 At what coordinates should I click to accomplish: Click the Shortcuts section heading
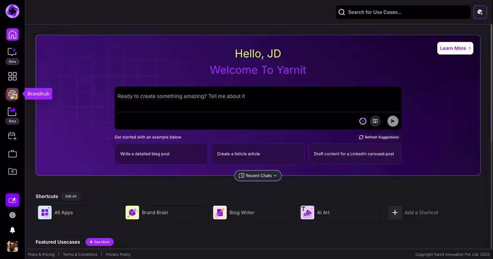[47, 196]
